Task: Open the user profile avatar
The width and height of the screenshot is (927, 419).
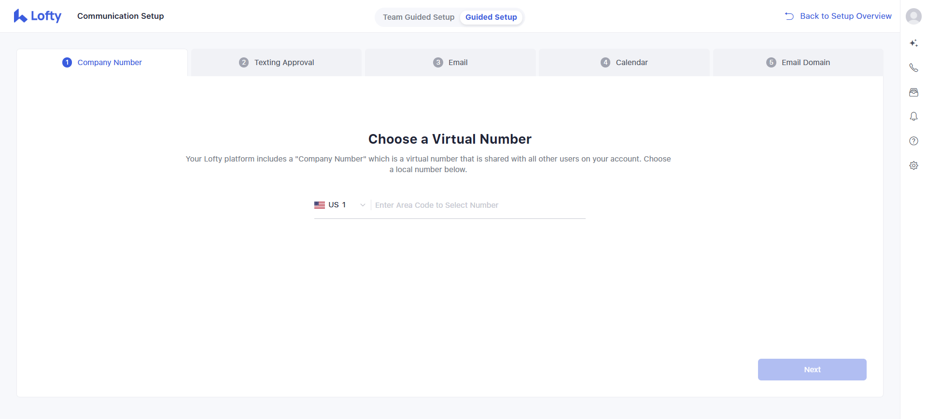Action: 913,16
